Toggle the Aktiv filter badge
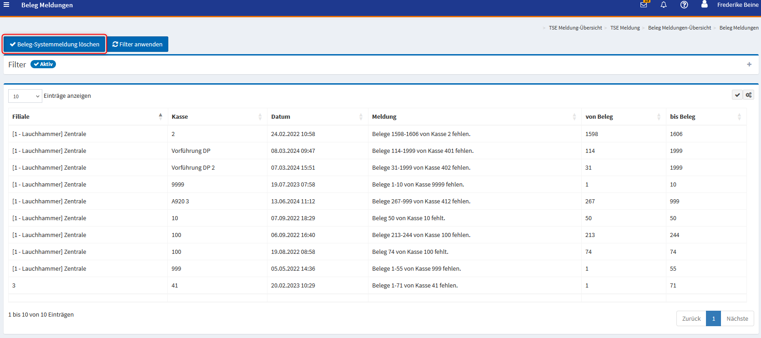761x338 pixels. pyautogui.click(x=43, y=64)
